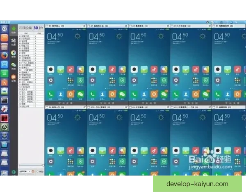Open the dropdown below the device list

pos(24,171)
